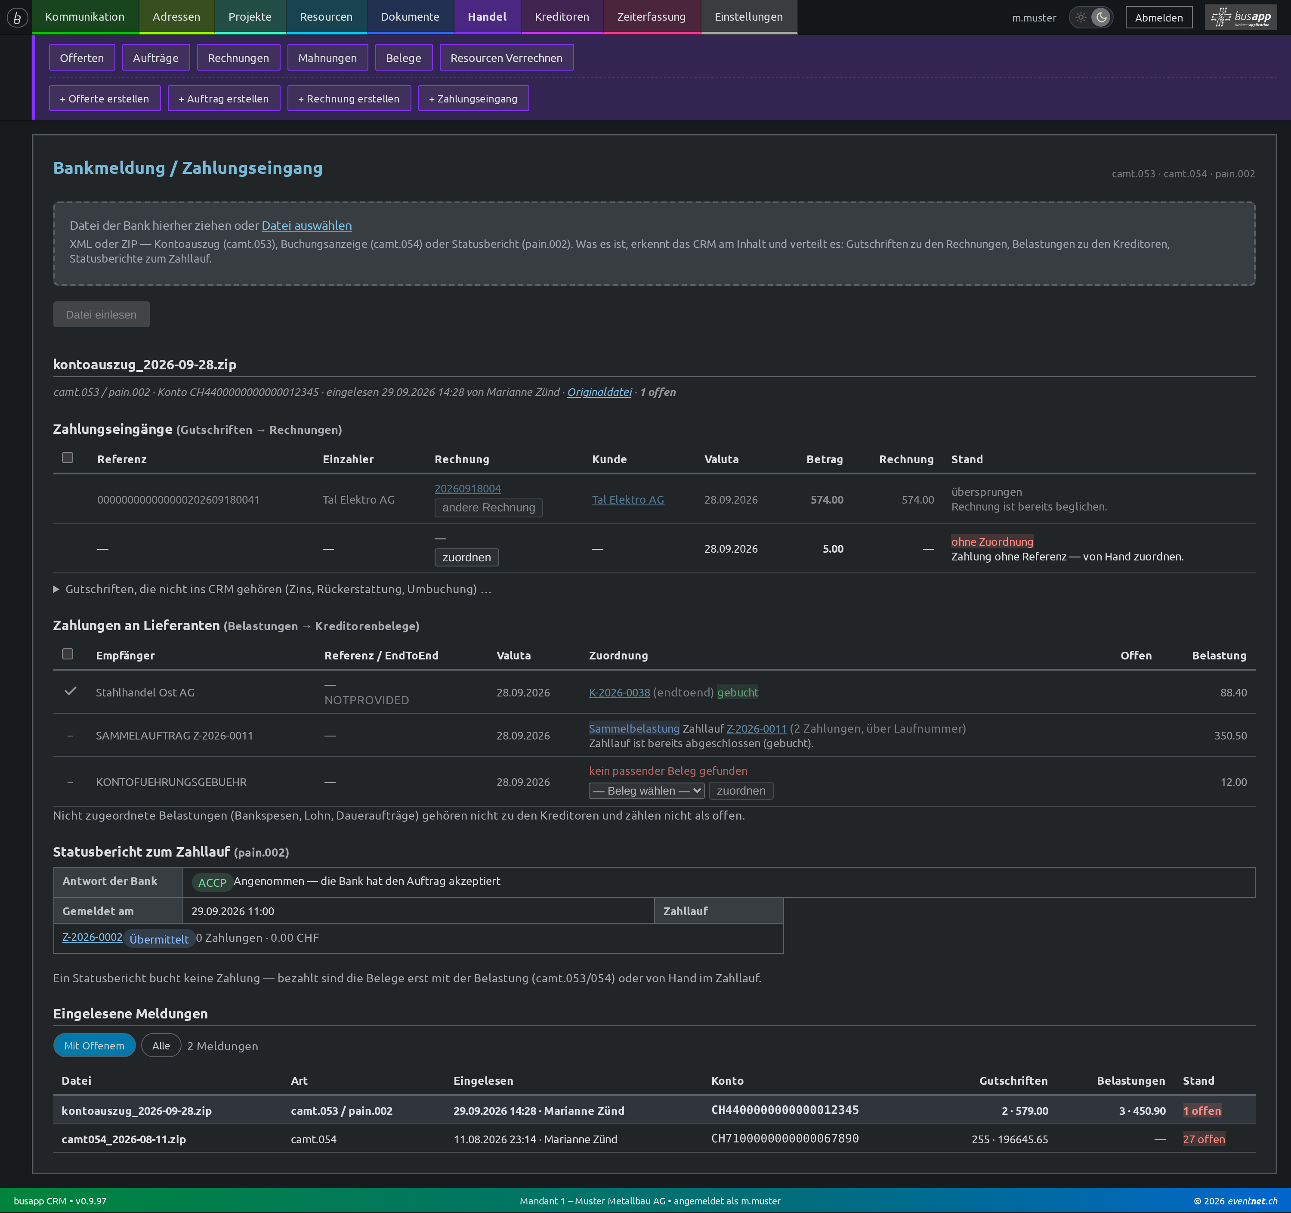
Task: Open the Rechnungen list
Action: pyautogui.click(x=238, y=58)
